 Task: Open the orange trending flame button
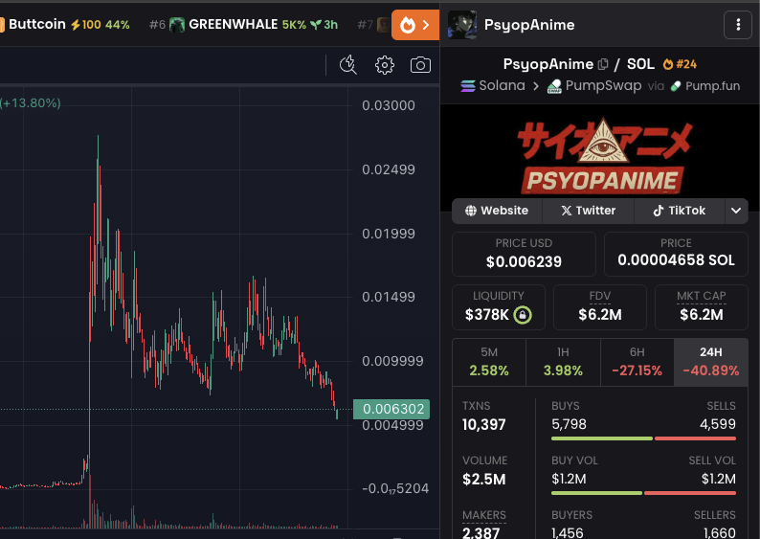[x=415, y=25]
